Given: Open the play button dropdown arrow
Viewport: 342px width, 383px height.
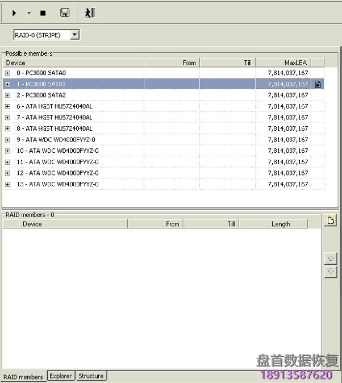Looking at the screenshot, I should [x=29, y=13].
